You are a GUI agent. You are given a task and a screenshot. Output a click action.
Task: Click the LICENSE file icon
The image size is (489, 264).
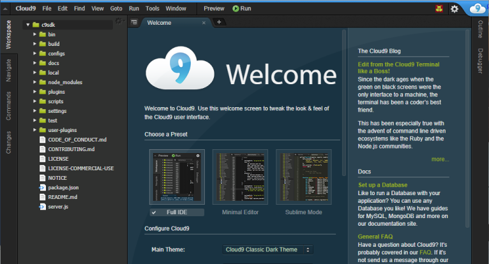(x=42, y=159)
